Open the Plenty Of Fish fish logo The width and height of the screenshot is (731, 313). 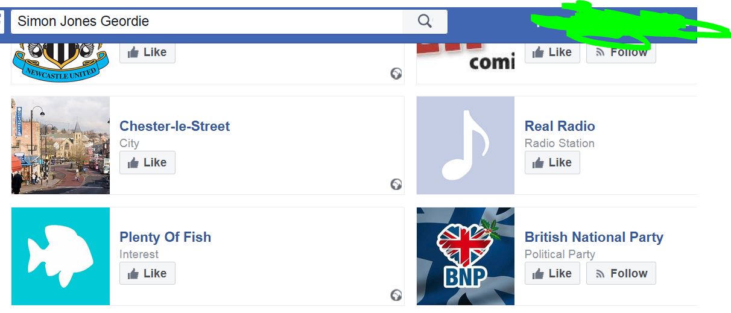tap(60, 256)
